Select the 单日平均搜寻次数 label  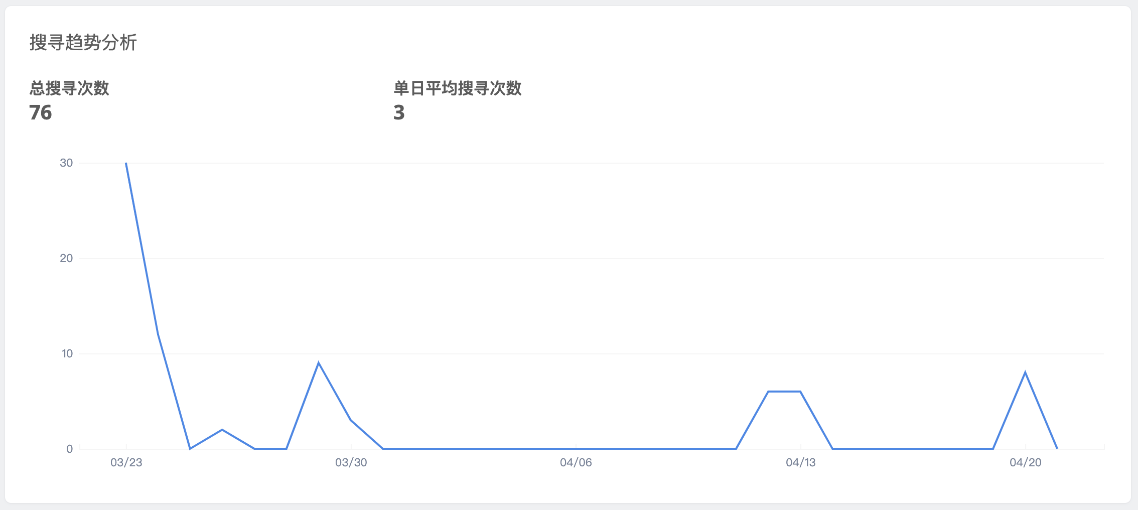458,88
